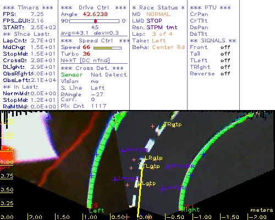The height and width of the screenshot is (220, 275).
Task: Select the N+kT [DC nfnd] status
Action: 85,61
